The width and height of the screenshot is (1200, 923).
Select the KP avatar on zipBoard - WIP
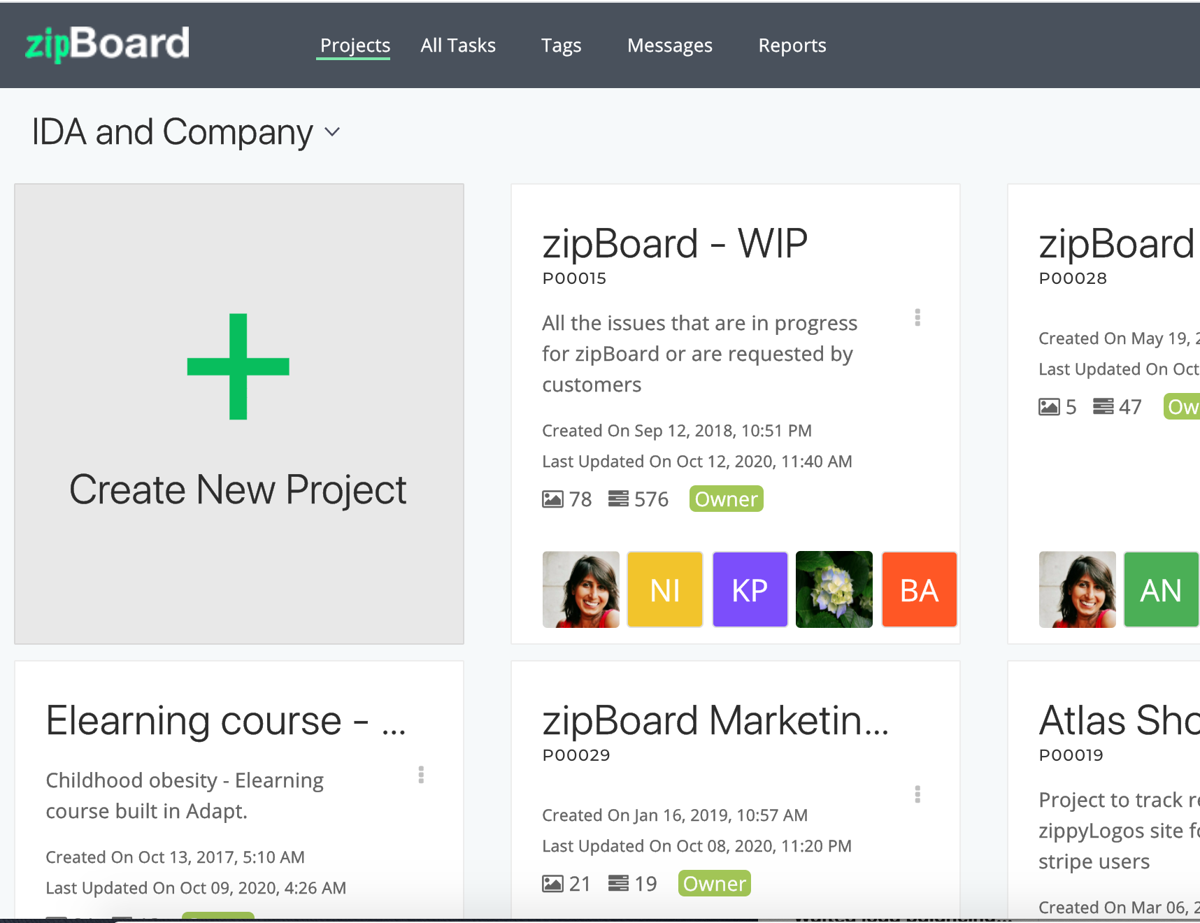coord(750,589)
